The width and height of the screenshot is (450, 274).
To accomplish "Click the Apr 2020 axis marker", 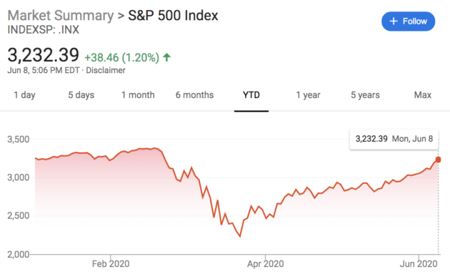I will click(266, 264).
